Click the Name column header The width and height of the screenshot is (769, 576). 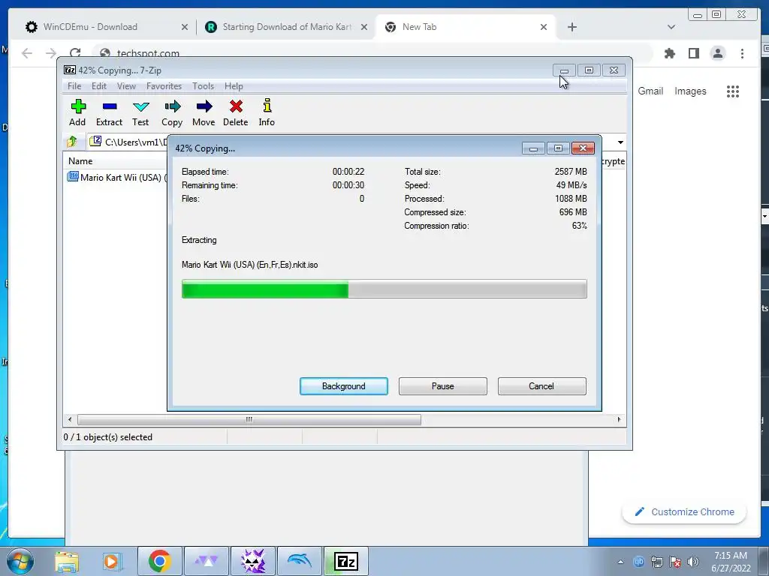coord(80,161)
